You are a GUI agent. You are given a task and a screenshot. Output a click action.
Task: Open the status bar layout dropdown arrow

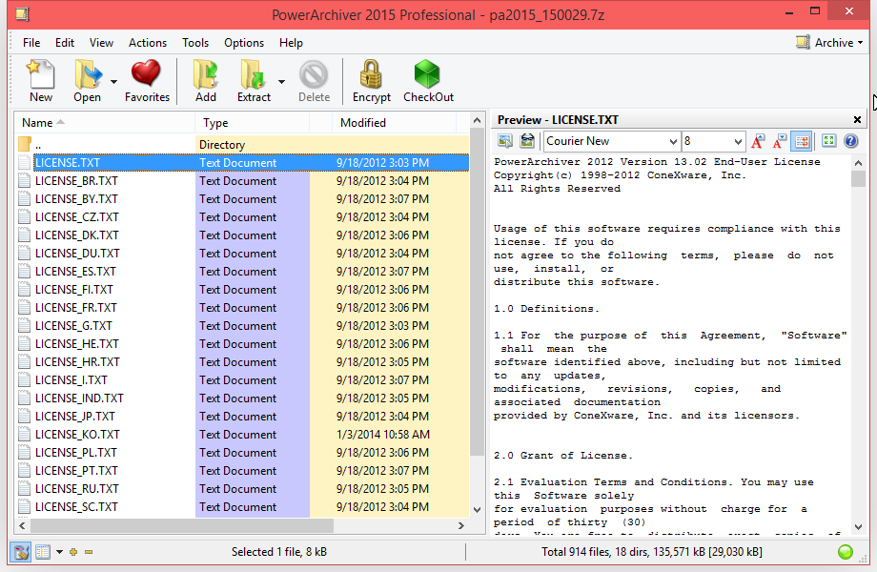click(x=59, y=552)
